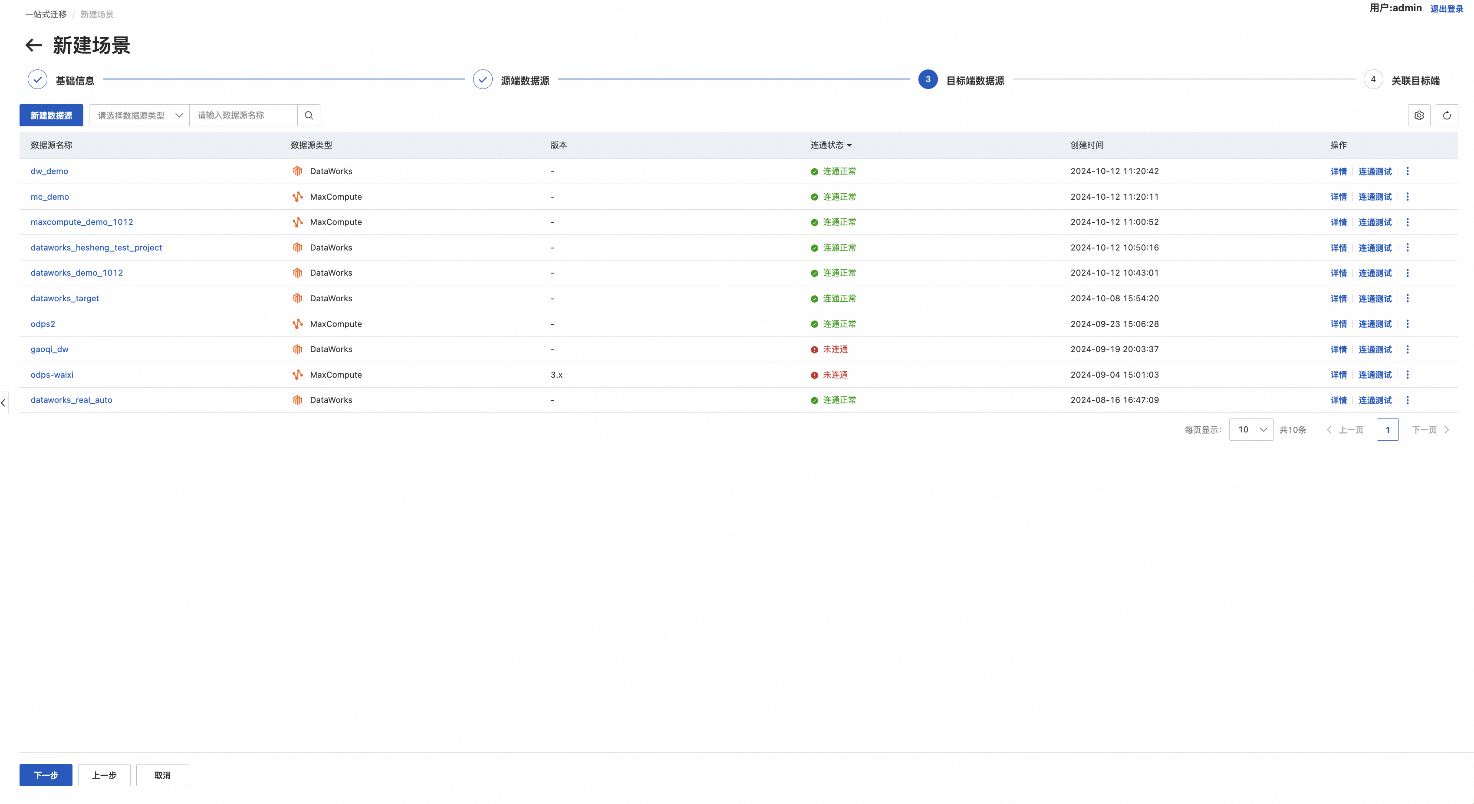Open more actions for dataworks_hesheng_test_project row
This screenshot has height=804, width=1474.
(1408, 247)
